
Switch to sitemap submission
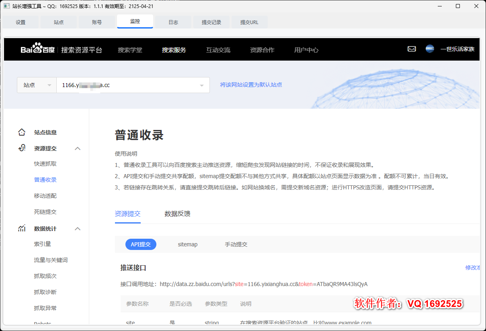188,244
